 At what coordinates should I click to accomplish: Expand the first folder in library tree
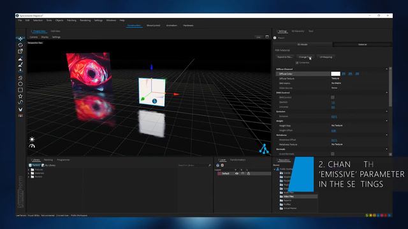[x=29, y=170]
